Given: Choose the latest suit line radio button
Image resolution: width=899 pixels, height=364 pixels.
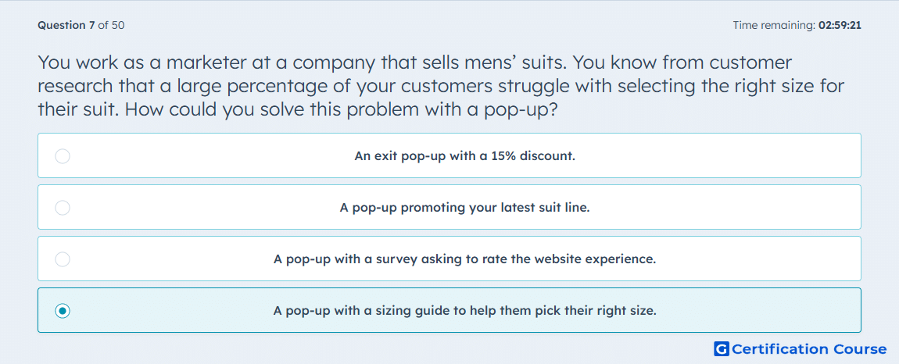Looking at the screenshot, I should pyautogui.click(x=63, y=208).
